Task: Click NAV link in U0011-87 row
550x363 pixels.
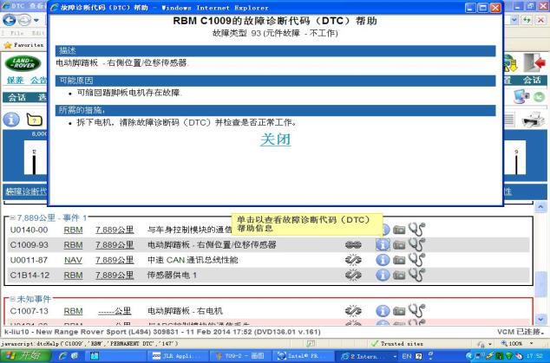Action: pos(74,260)
